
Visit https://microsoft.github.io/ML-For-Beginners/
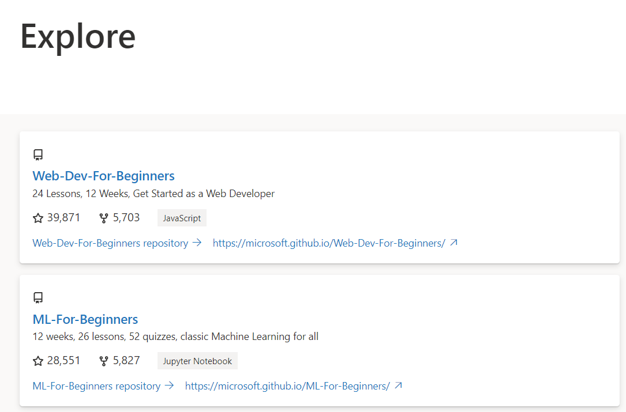[287, 385]
